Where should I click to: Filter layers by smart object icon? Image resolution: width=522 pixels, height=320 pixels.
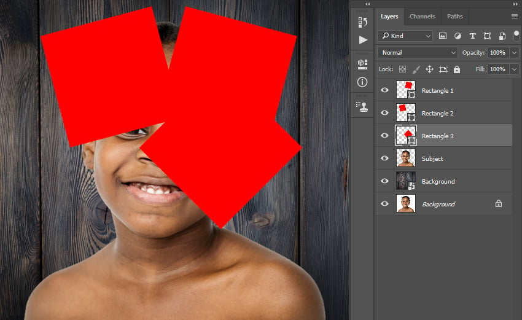(502, 36)
